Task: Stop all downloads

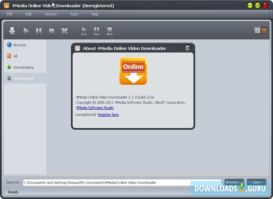Action: 109,31
